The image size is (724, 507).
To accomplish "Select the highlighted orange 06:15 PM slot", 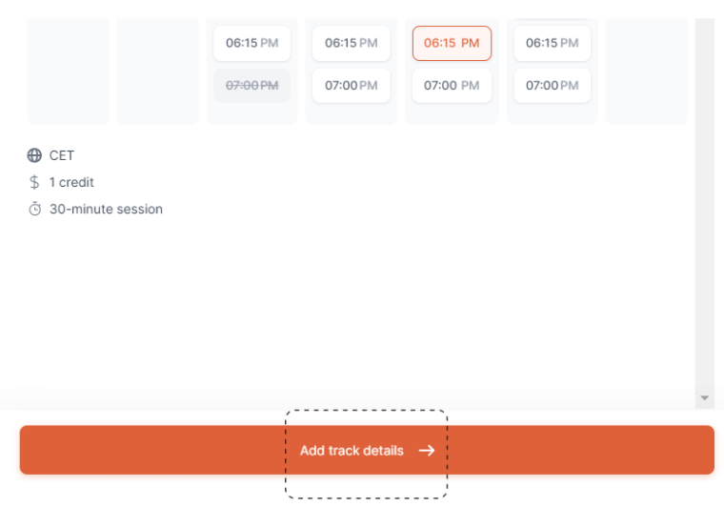I will tap(452, 44).
